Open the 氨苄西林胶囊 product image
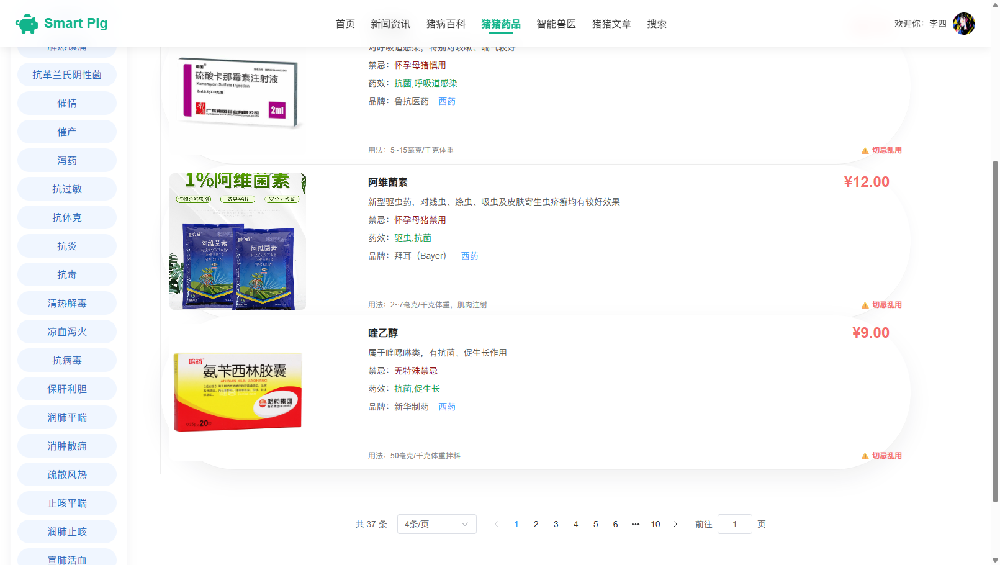This screenshot has width=1000, height=565. coord(238,392)
